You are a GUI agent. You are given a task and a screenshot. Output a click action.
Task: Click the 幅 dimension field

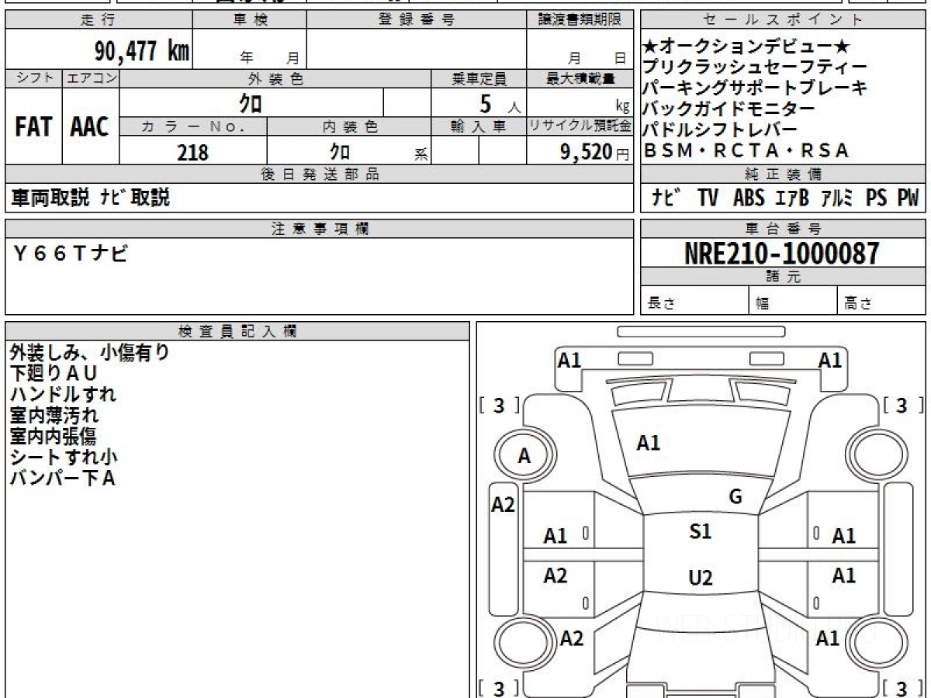coord(794,300)
